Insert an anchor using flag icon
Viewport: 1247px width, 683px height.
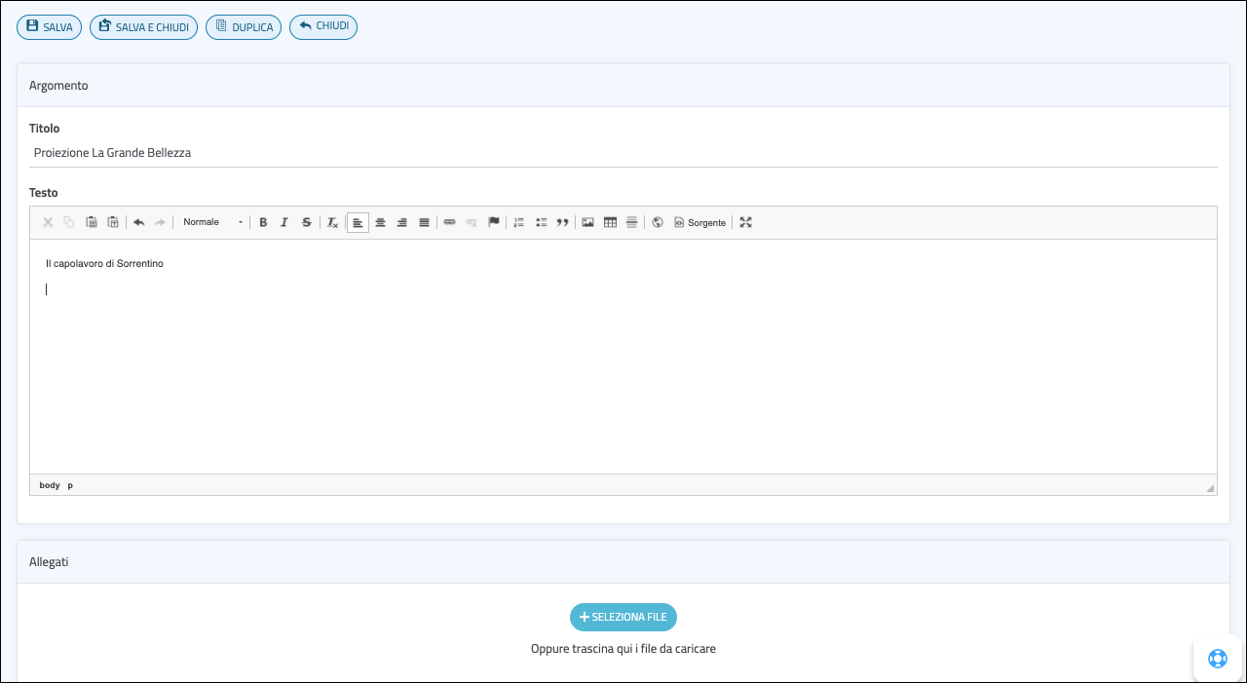click(494, 222)
